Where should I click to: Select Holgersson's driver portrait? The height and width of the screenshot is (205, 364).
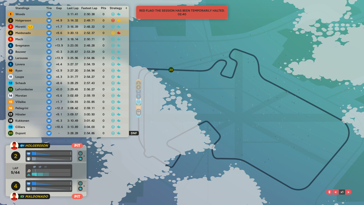pos(14,146)
